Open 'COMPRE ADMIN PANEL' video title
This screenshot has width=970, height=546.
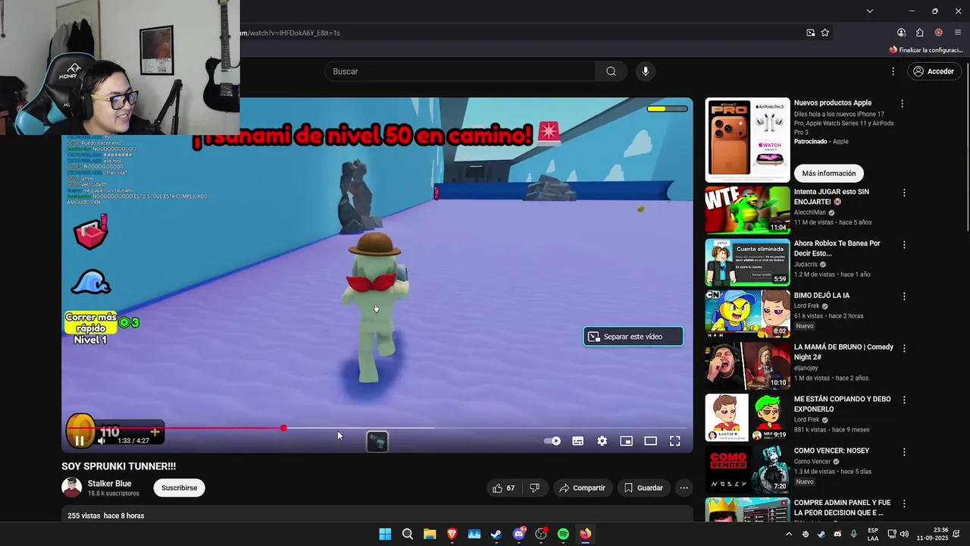click(x=842, y=507)
